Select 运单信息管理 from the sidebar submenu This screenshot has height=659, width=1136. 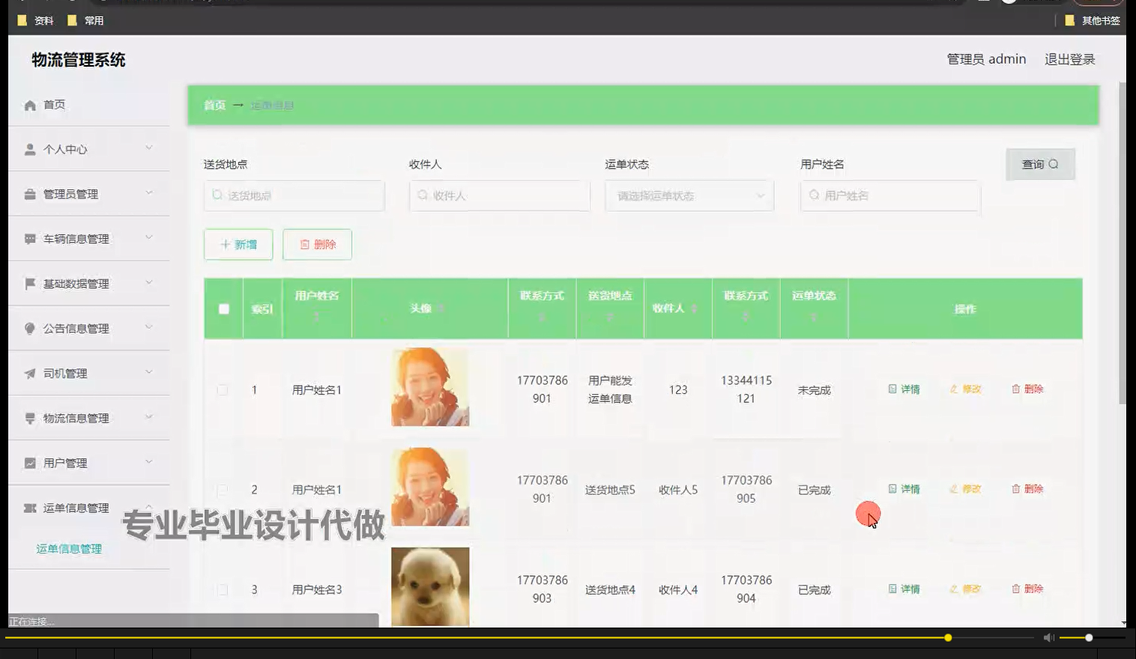point(68,548)
